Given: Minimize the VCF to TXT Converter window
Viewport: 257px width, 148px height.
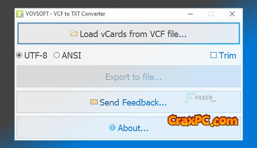Looking at the screenshot, I should 190,14.
